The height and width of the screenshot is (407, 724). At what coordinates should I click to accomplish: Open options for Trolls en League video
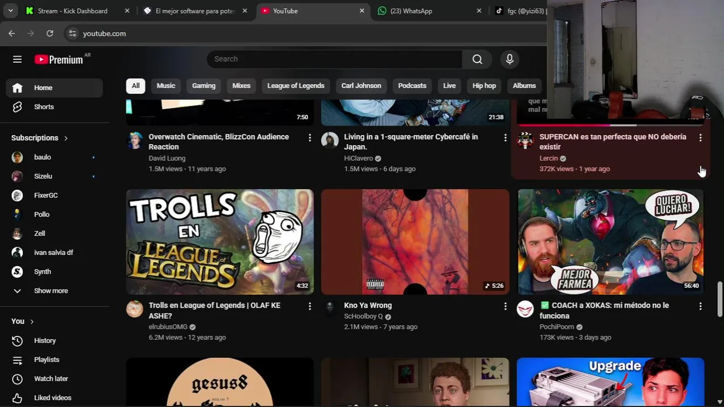[309, 306]
